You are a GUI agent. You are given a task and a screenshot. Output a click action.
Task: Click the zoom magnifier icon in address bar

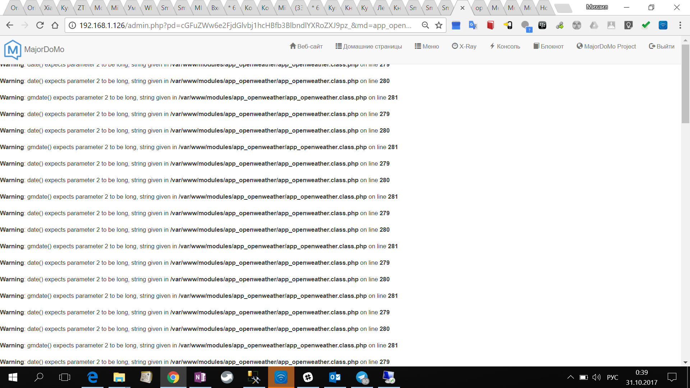425,25
